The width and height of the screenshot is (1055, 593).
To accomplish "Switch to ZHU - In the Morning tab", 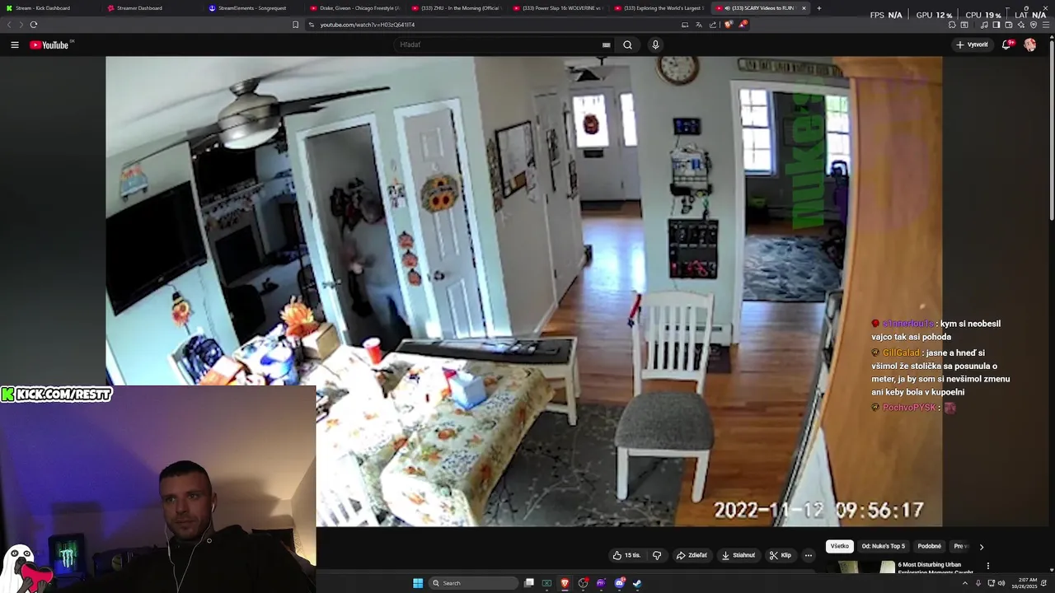I will (457, 8).
